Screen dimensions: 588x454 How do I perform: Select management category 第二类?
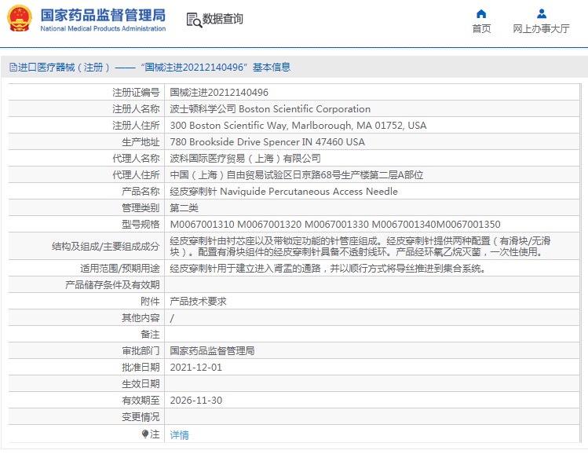[x=184, y=208]
